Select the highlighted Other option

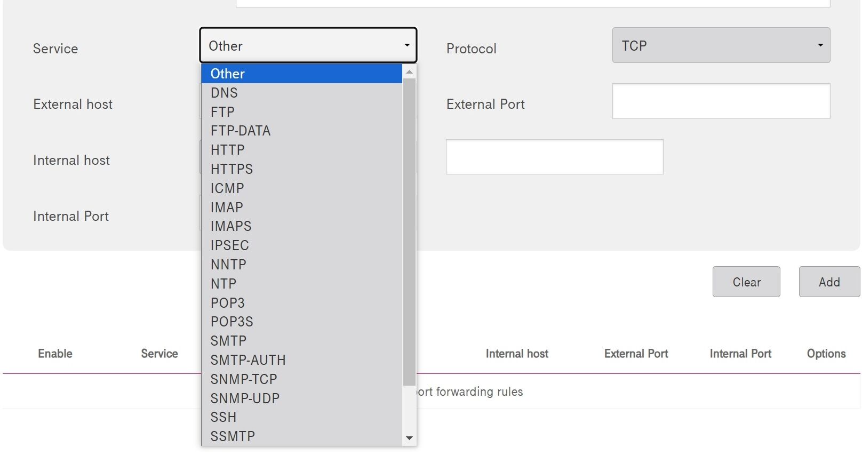coord(228,74)
